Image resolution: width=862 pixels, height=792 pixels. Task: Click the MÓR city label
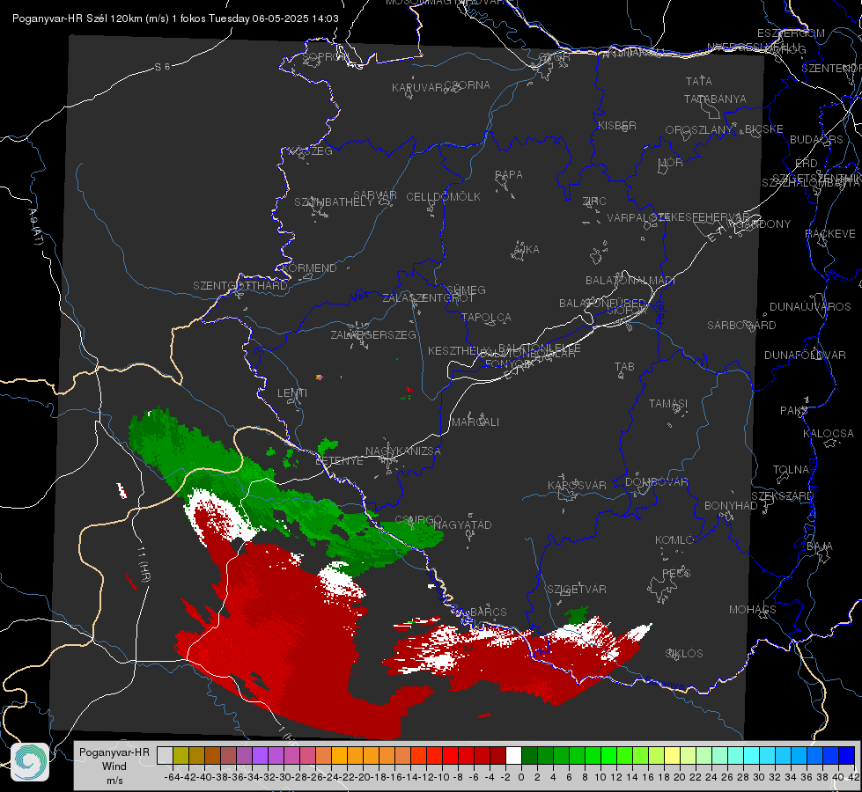[x=671, y=163]
